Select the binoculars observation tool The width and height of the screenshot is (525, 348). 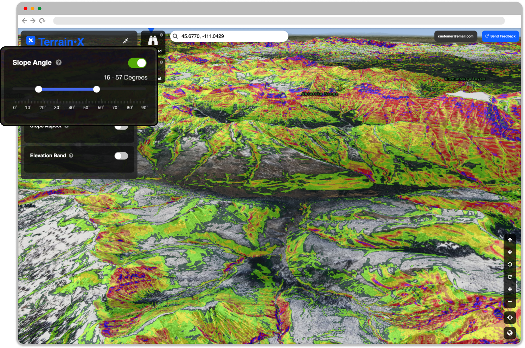(153, 40)
